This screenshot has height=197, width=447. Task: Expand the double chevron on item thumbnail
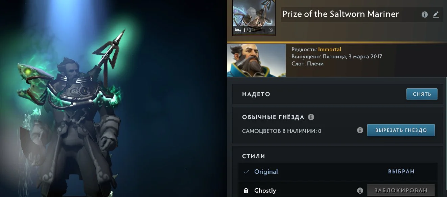pos(271,30)
